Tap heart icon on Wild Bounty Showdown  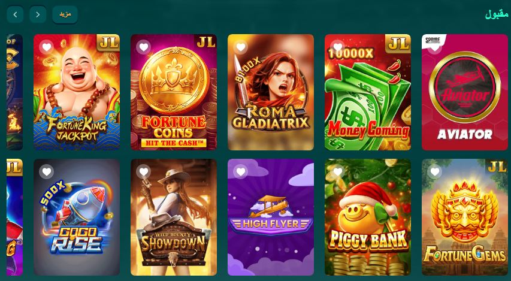(x=144, y=172)
